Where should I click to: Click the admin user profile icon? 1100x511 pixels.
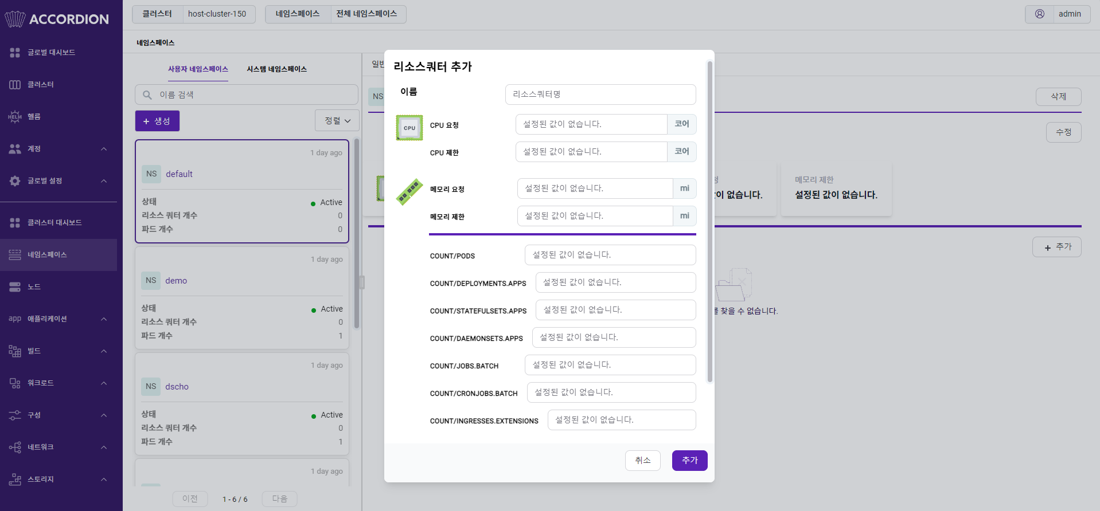pos(1039,14)
